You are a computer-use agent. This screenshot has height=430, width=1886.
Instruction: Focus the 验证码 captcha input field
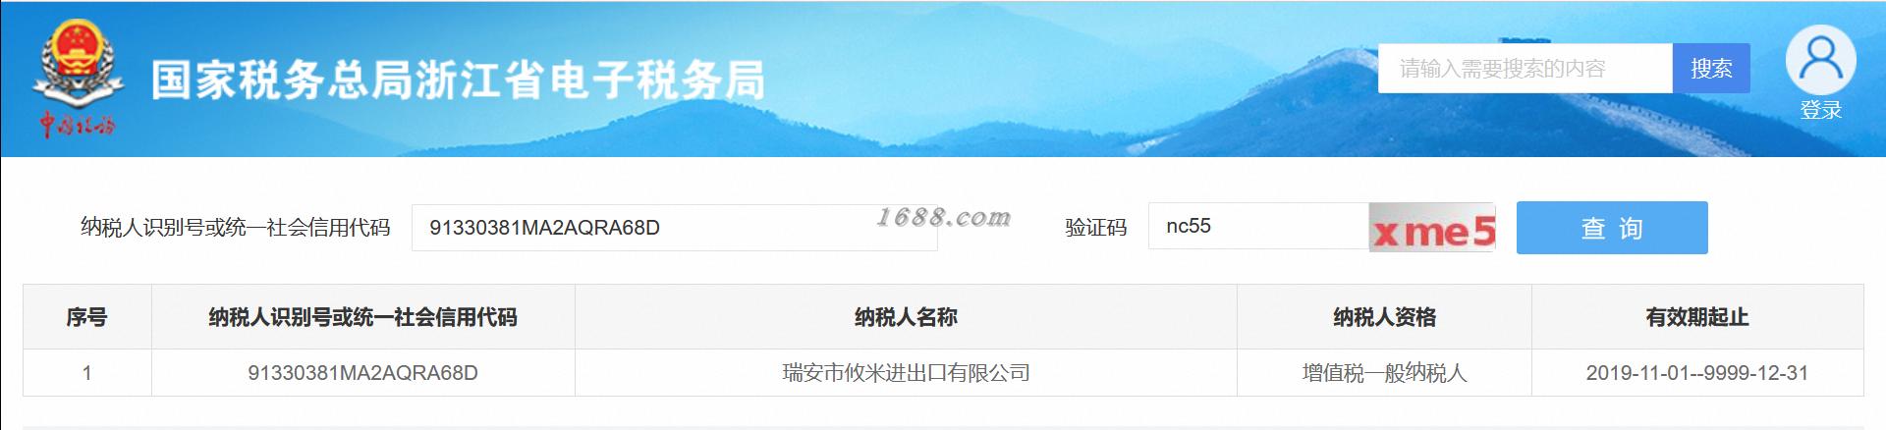click(x=1258, y=226)
